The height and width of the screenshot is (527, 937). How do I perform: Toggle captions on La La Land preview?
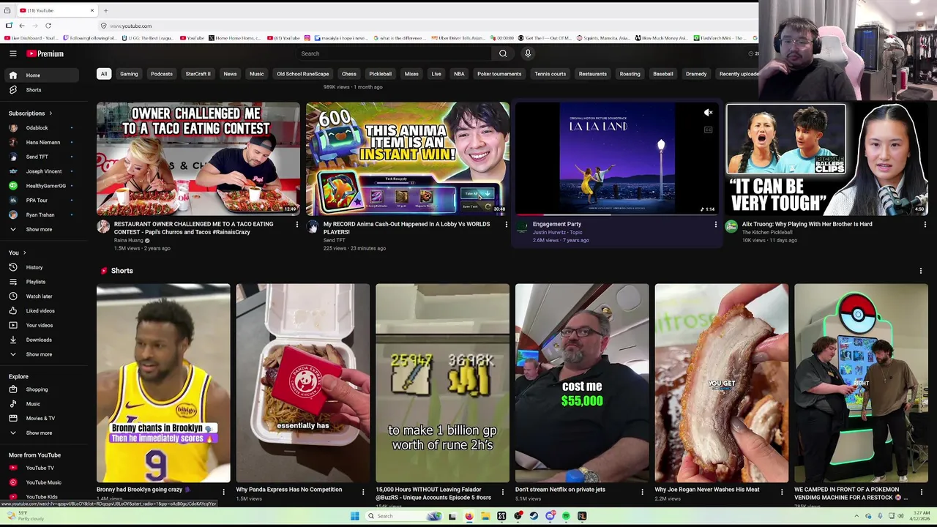(x=708, y=130)
